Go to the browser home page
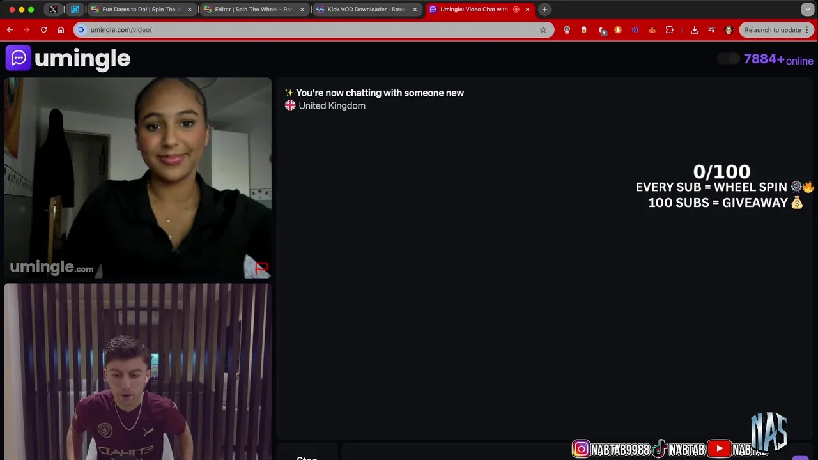Screen dimensions: 818x460 61,30
